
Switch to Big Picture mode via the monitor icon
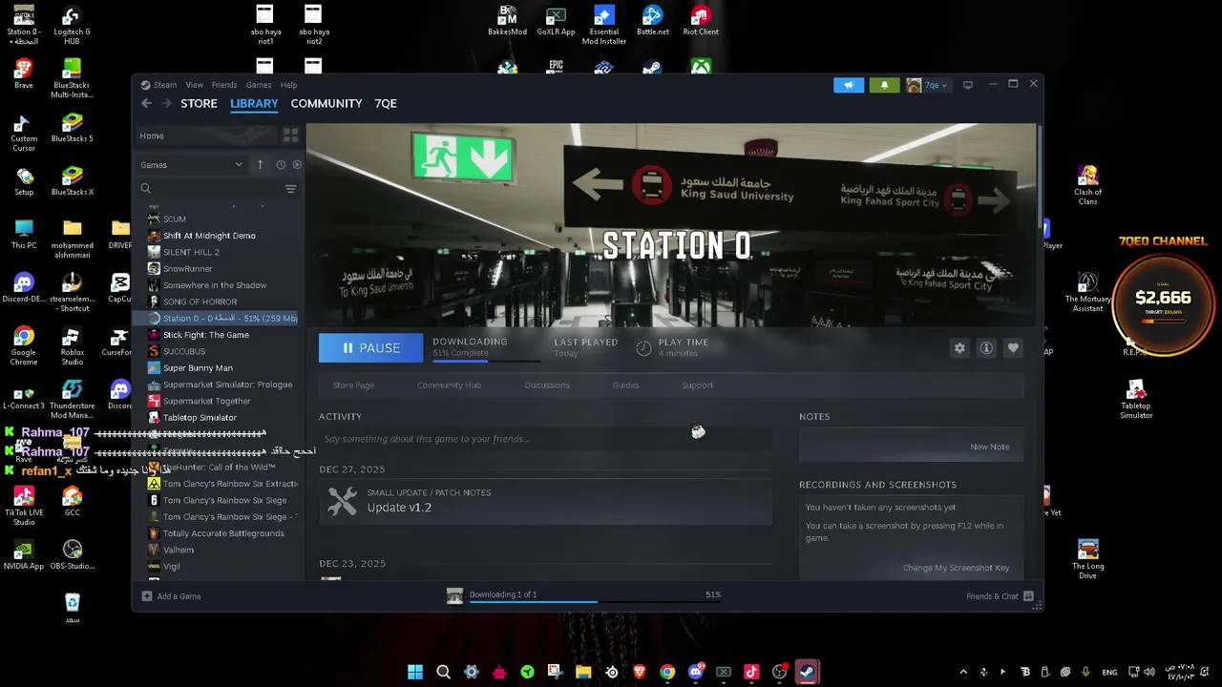(x=968, y=85)
